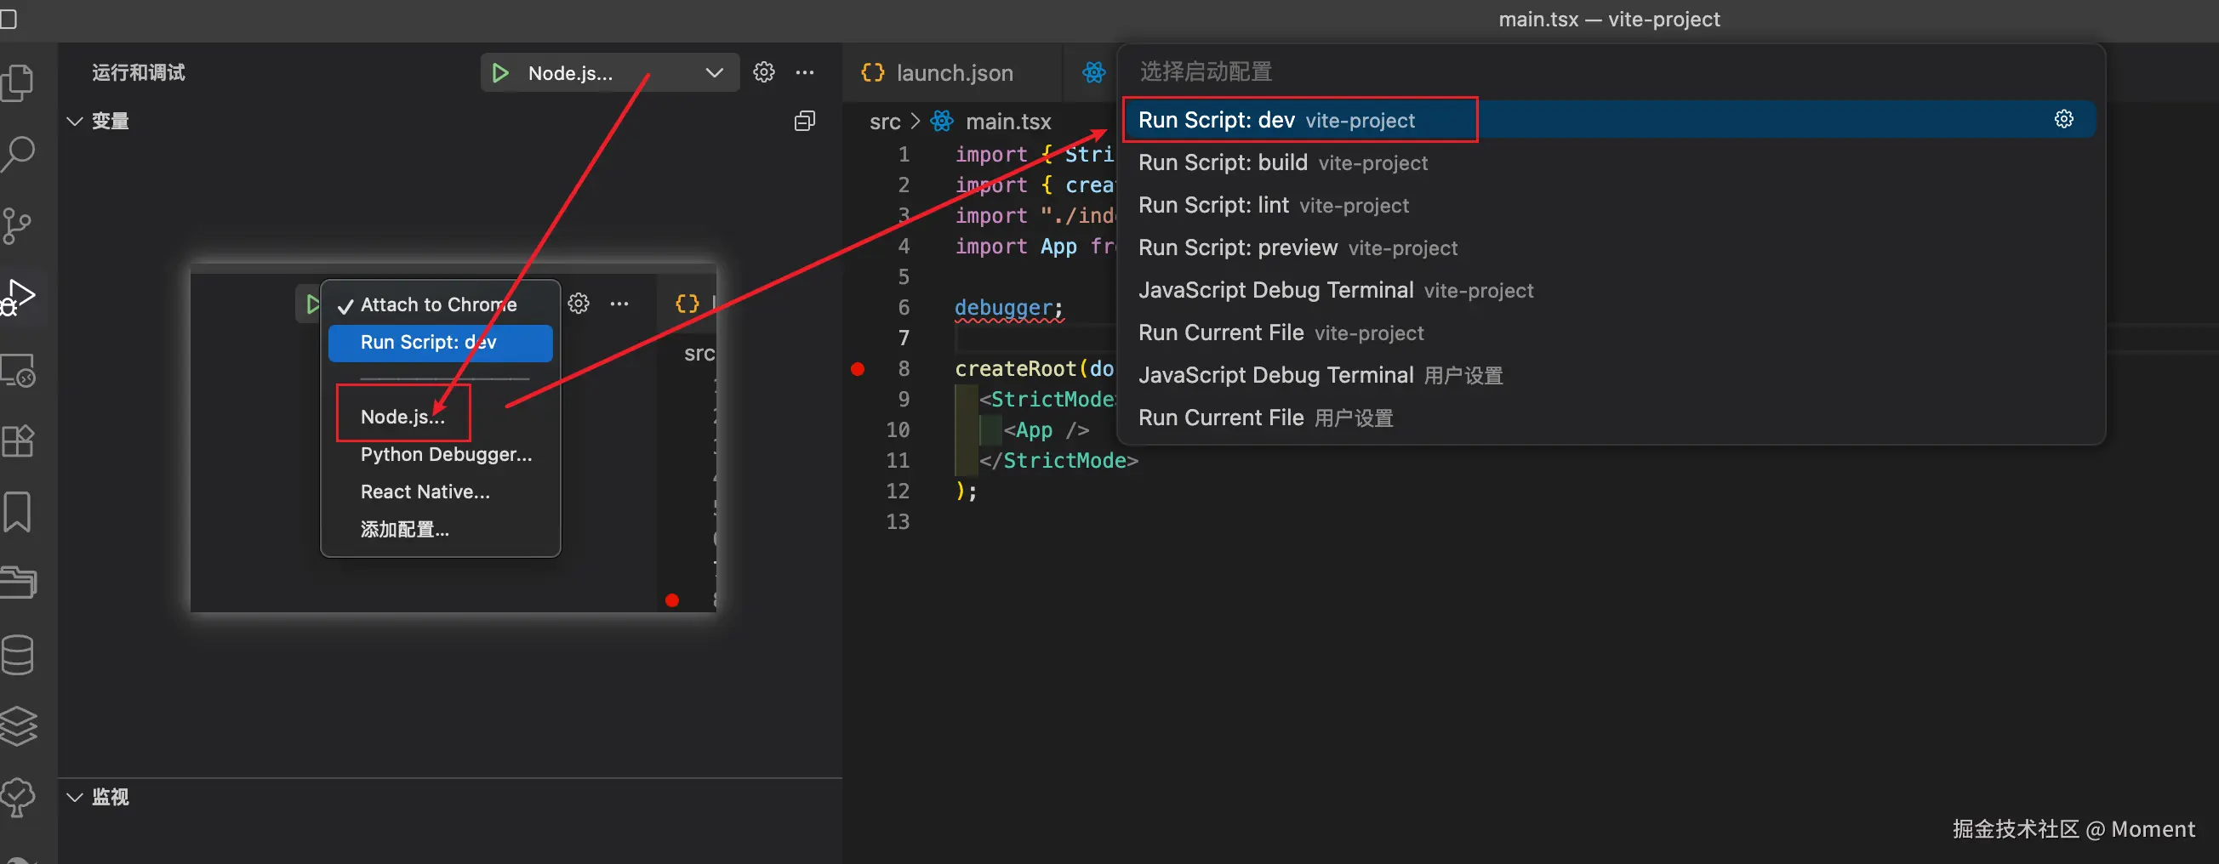Open Bookmarks icon in activity bar

pos(17,512)
